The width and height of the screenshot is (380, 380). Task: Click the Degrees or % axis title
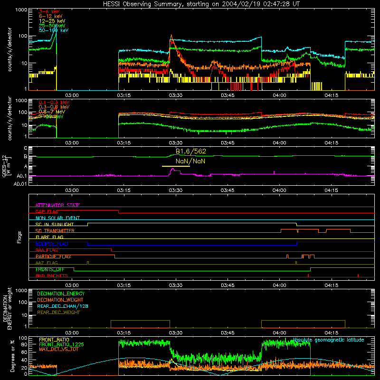[12, 356]
